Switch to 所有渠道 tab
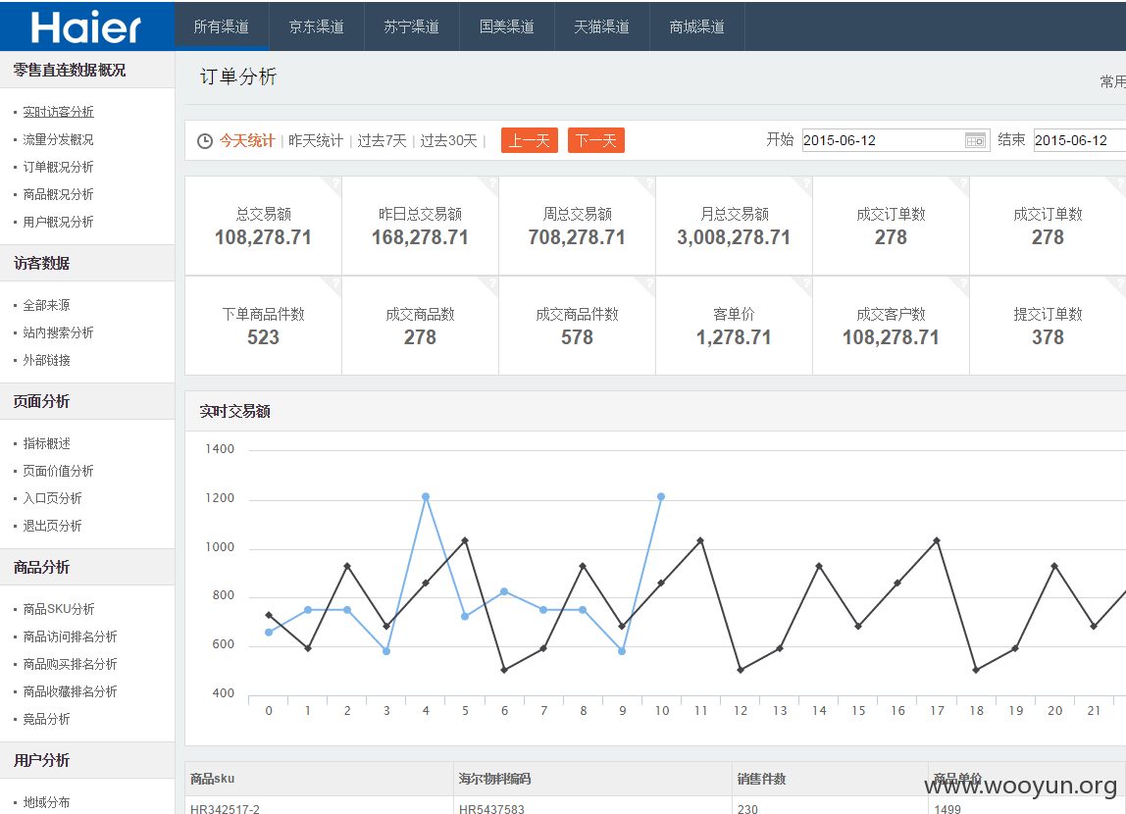The width and height of the screenshot is (1126, 814). [x=222, y=26]
